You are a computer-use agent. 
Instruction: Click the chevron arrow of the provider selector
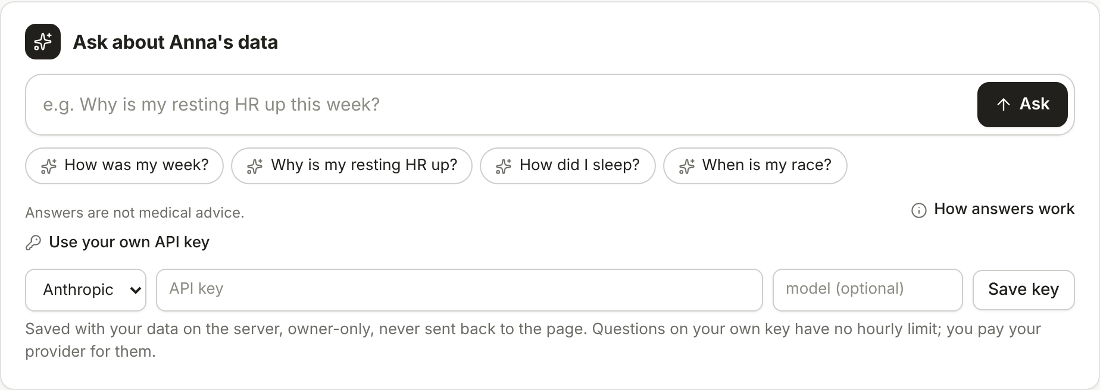135,290
